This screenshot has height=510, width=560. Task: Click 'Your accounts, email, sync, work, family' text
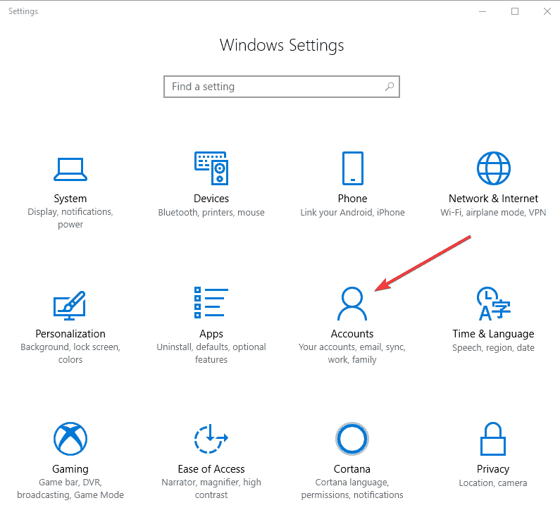(x=352, y=353)
